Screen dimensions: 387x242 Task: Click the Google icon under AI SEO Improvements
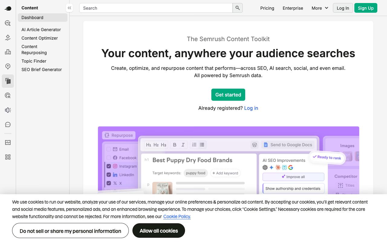click(x=291, y=167)
